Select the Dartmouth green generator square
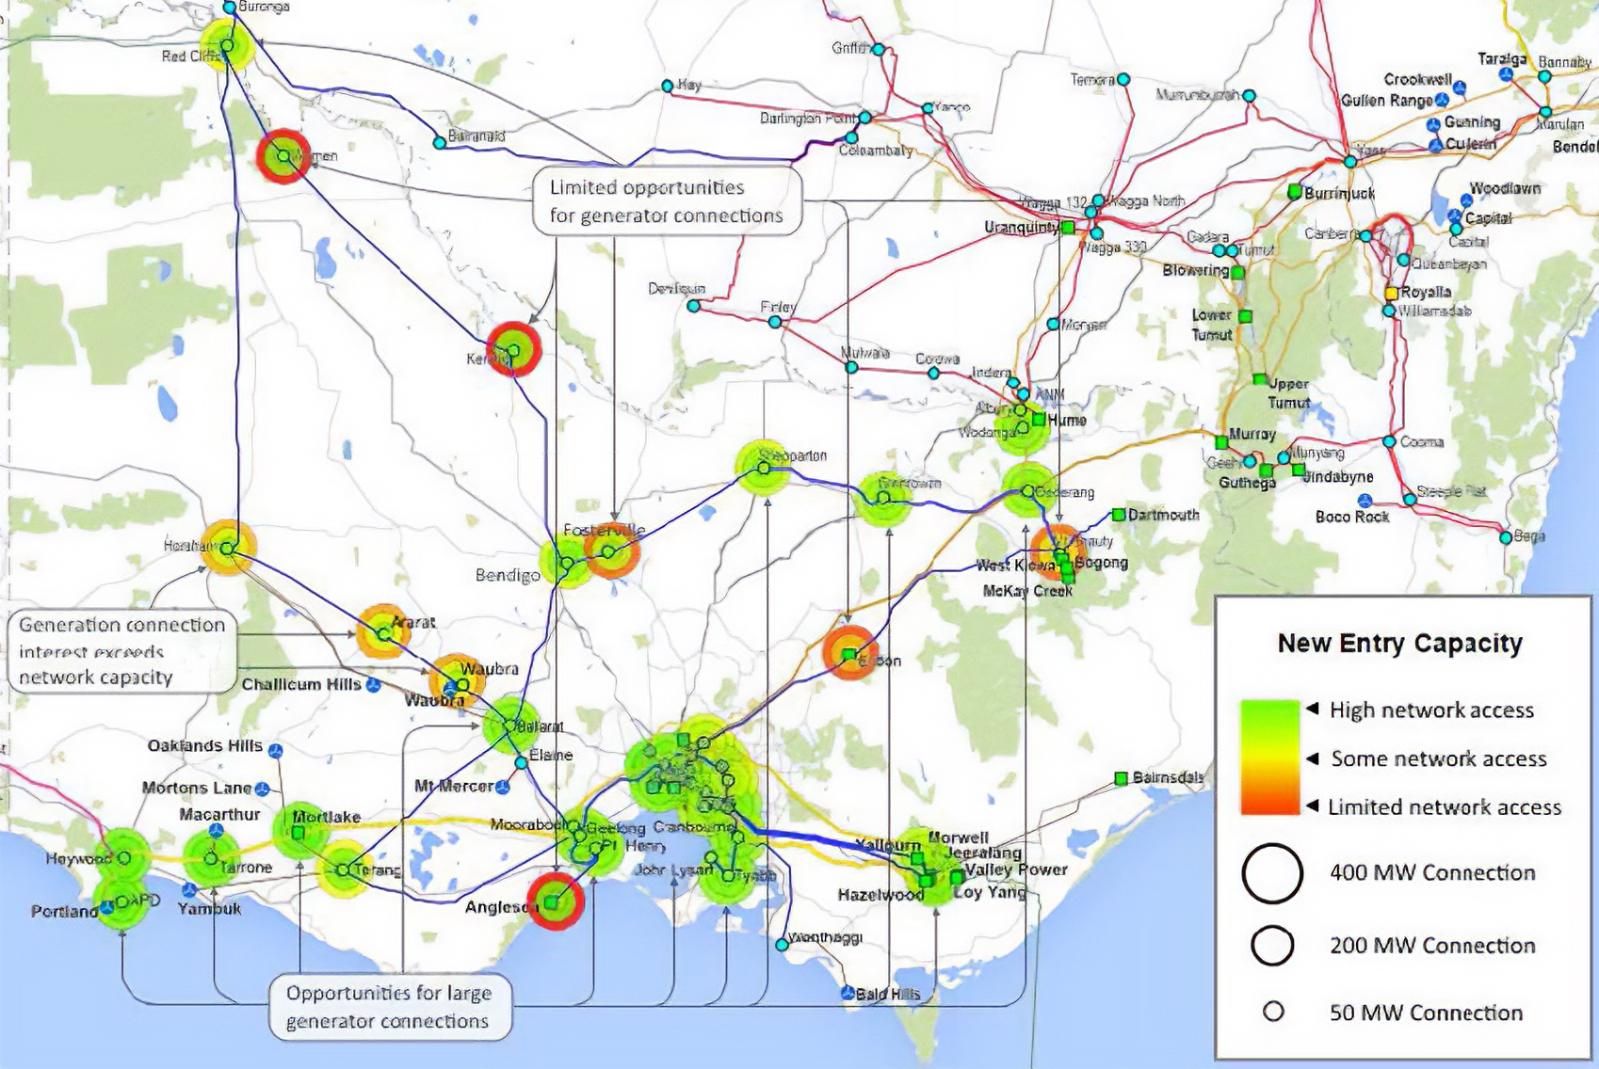This screenshot has height=1069, width=1599. coord(1118,515)
